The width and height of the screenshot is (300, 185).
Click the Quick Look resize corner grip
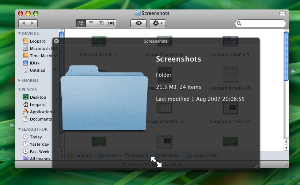pos(257,167)
